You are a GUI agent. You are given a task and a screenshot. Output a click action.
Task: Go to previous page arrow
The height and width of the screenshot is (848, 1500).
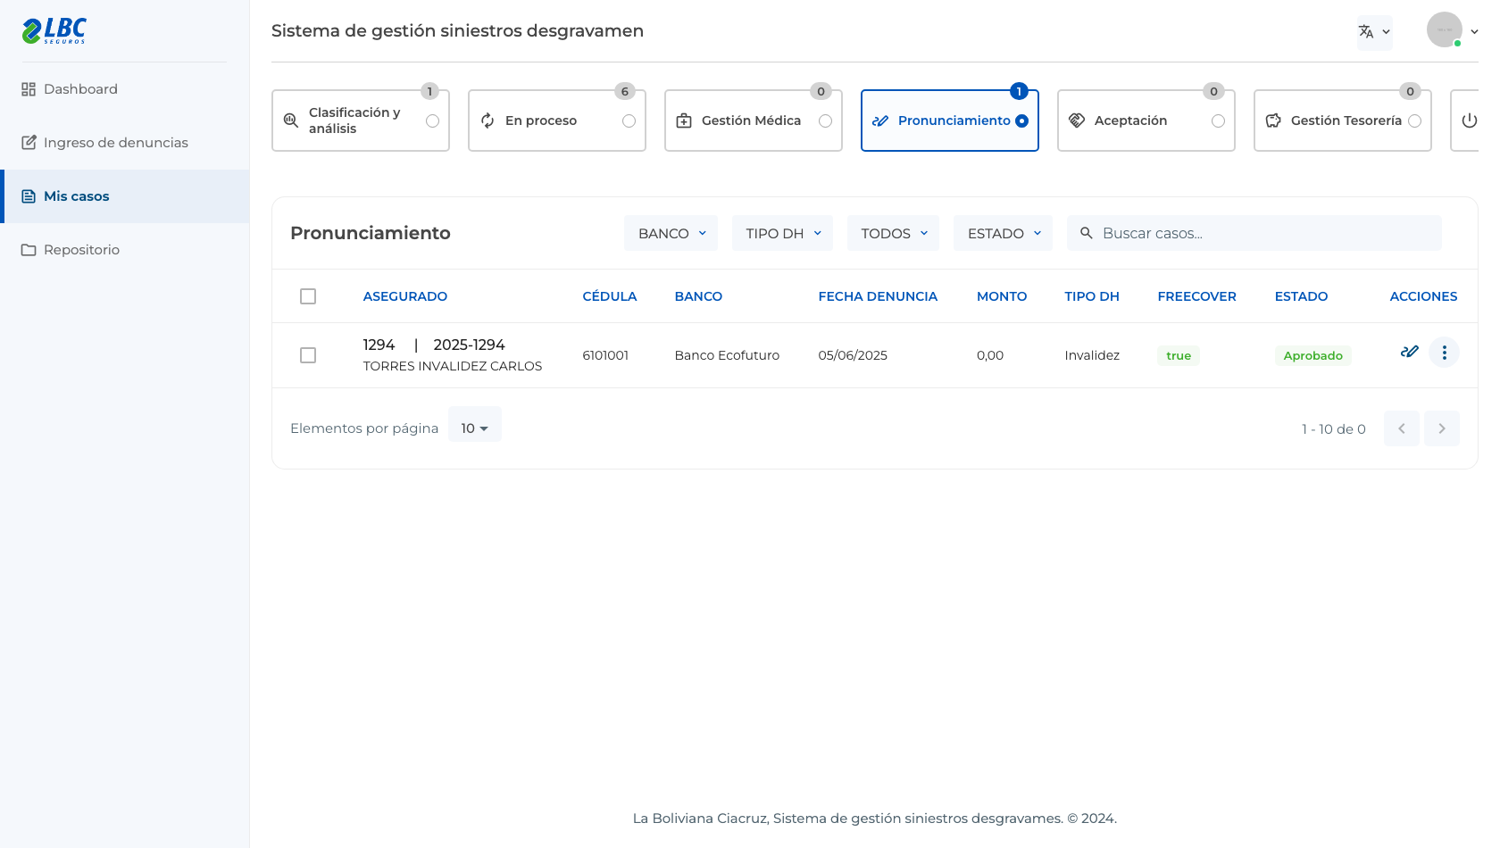click(1402, 428)
